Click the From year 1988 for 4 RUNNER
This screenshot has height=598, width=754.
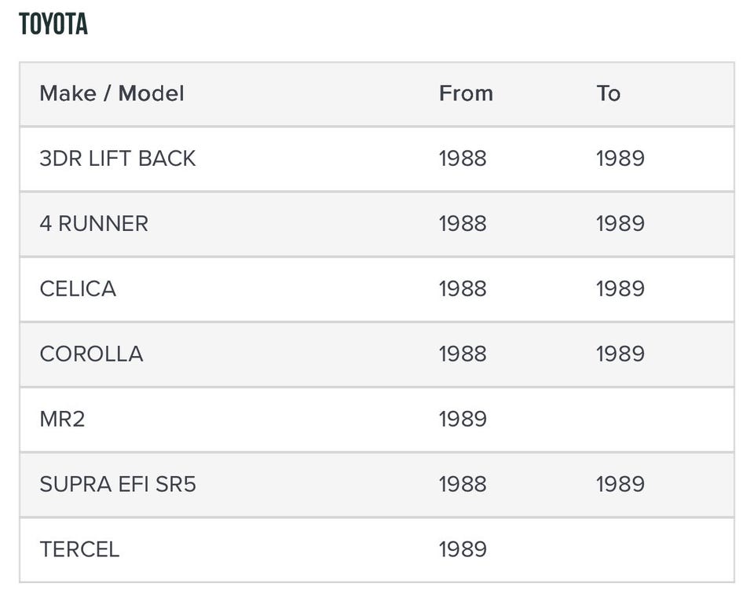click(463, 224)
